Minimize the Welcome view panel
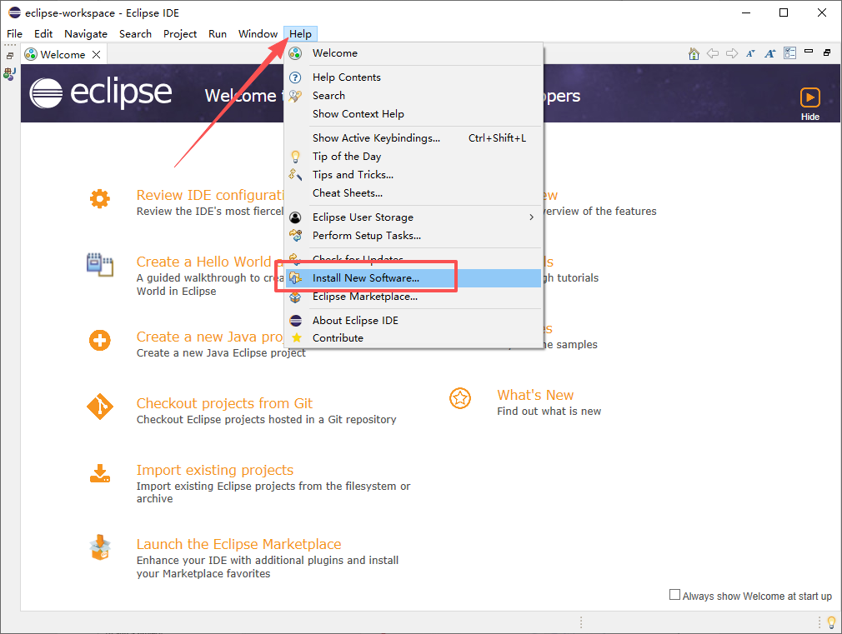Screen dimensions: 842x634 pos(808,52)
